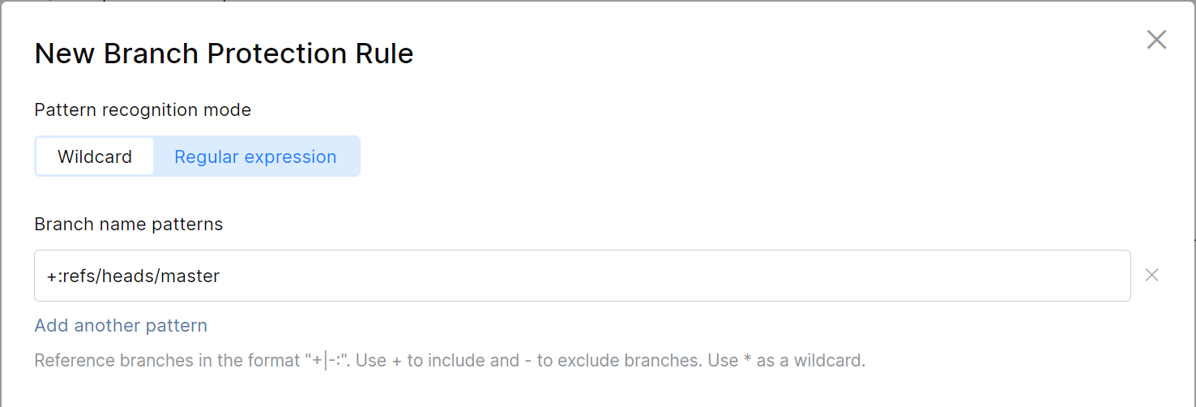This screenshot has height=407, width=1196.
Task: Click the Pattern recognition mode label
Action: pos(143,110)
